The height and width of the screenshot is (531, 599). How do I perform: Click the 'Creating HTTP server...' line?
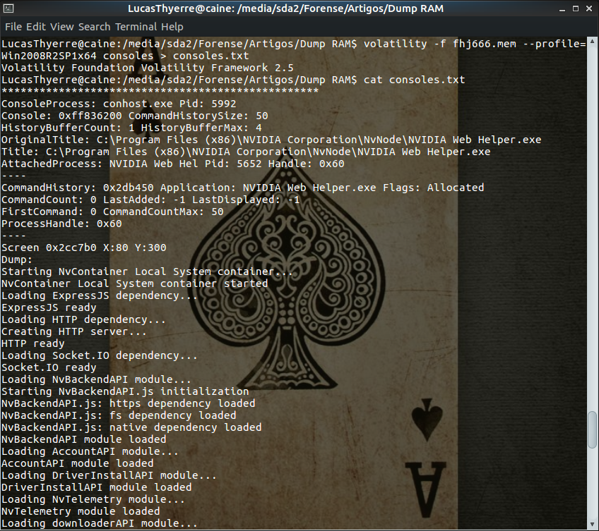tap(74, 331)
